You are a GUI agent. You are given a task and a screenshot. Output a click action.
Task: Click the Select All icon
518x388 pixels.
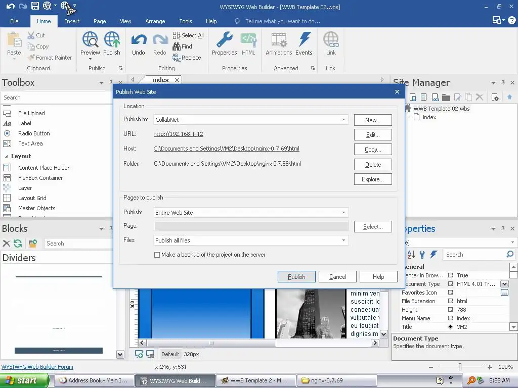point(177,35)
